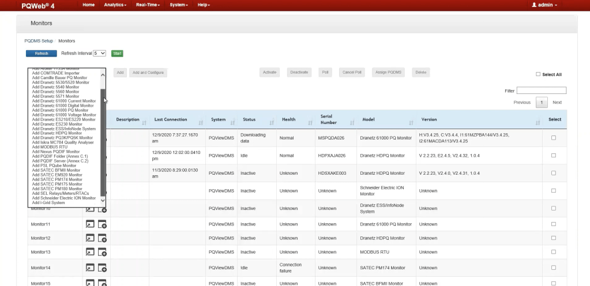590x286 pixels.
Task: Open the Analytics menu
Action: point(115,5)
